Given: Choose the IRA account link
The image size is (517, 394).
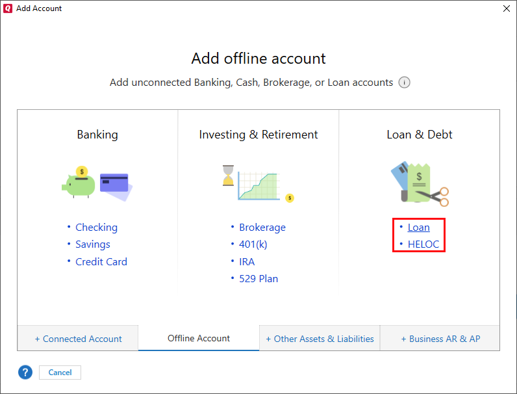Looking at the screenshot, I should tap(247, 262).
